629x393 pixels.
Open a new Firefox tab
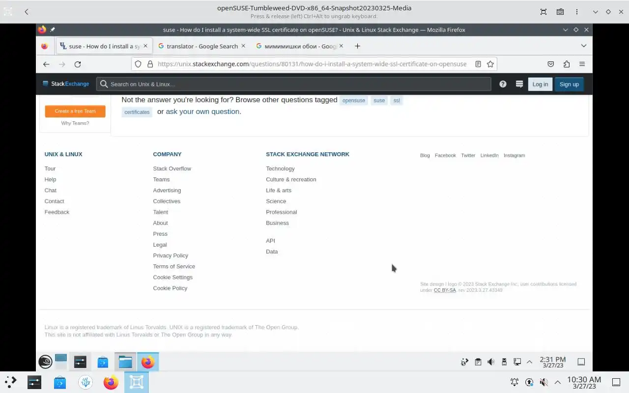358,46
